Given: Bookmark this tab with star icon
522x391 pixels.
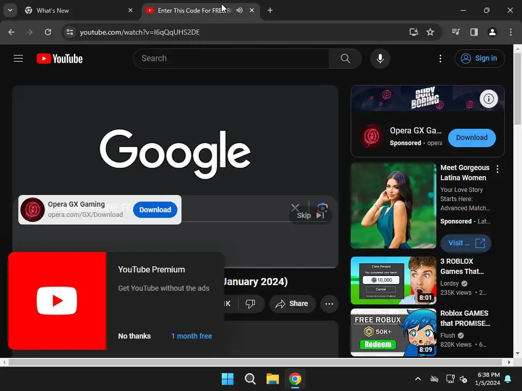Looking at the screenshot, I should coord(430,32).
